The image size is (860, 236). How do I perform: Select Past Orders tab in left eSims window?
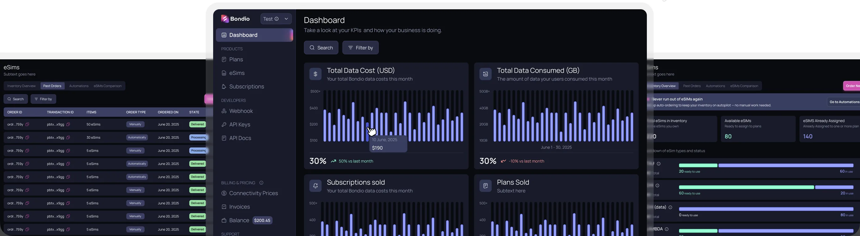(x=53, y=86)
